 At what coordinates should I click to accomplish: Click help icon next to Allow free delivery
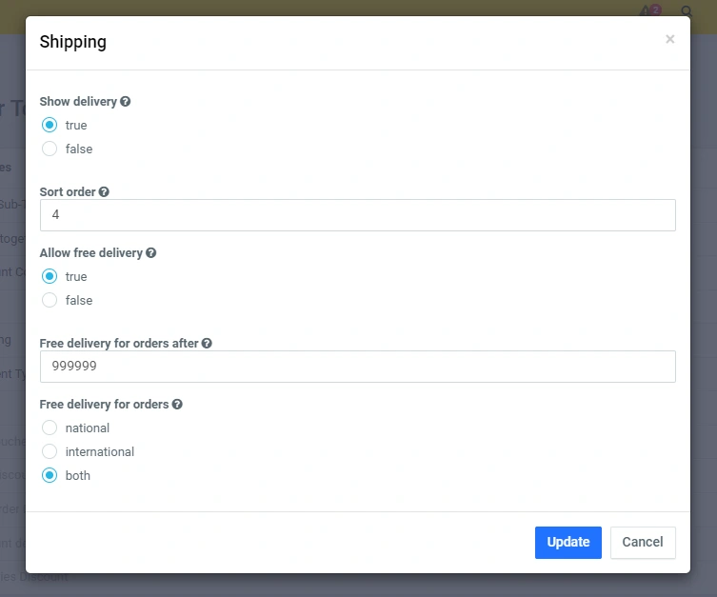[150, 253]
